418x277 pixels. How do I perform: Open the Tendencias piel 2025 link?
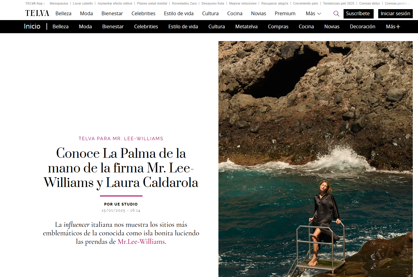click(338, 4)
